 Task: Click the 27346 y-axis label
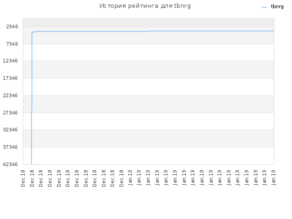(10, 113)
